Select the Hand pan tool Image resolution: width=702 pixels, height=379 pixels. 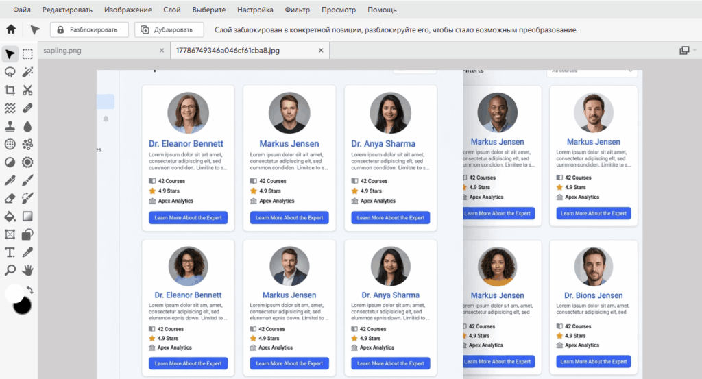pyautogui.click(x=27, y=270)
